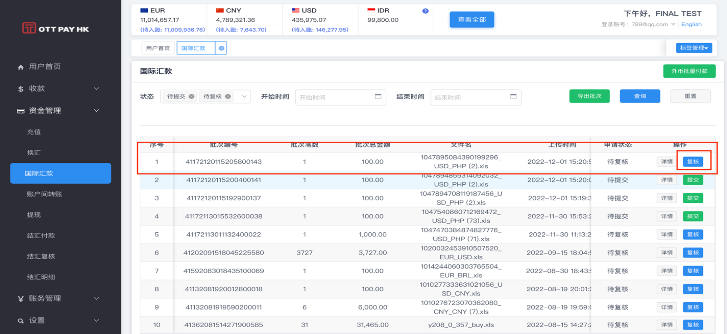Click 复核 for batch 41362081514271900585
Image resolution: width=727 pixels, height=334 pixels.
coord(693,324)
